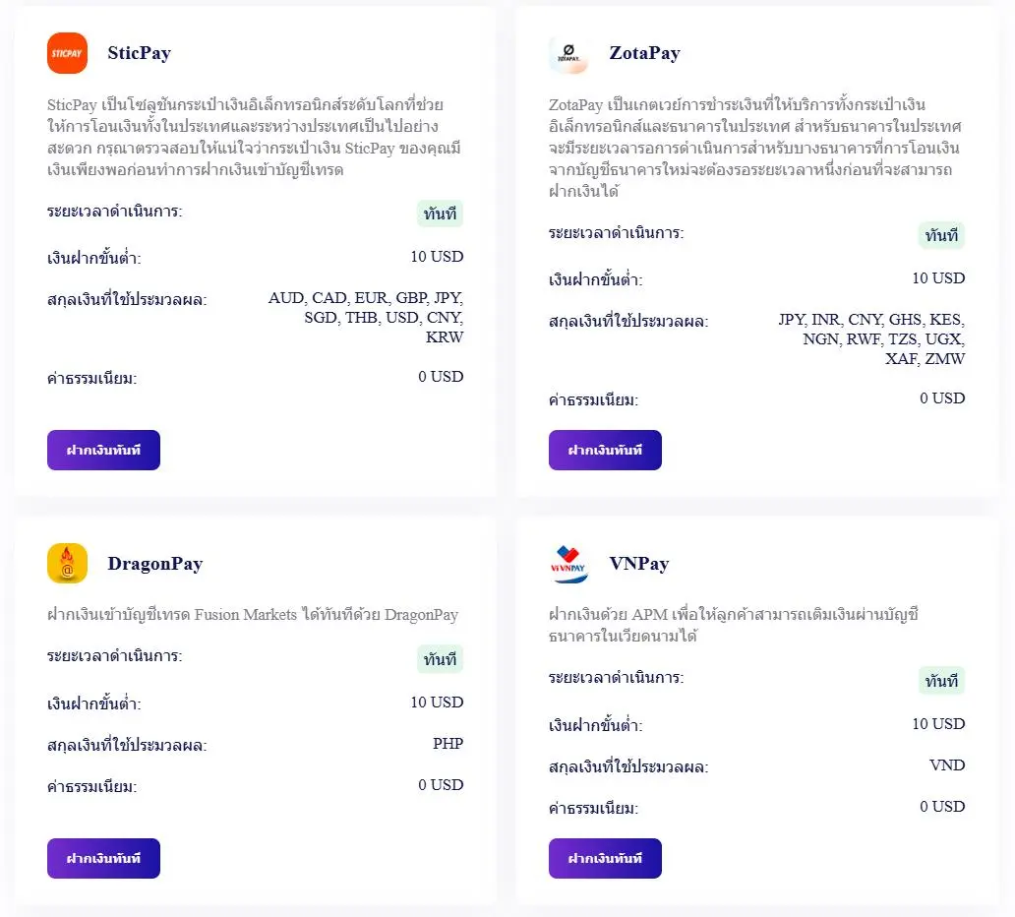Screen dimensions: 1015x917
Task: Click the VNPay logo icon
Action: coord(569,564)
